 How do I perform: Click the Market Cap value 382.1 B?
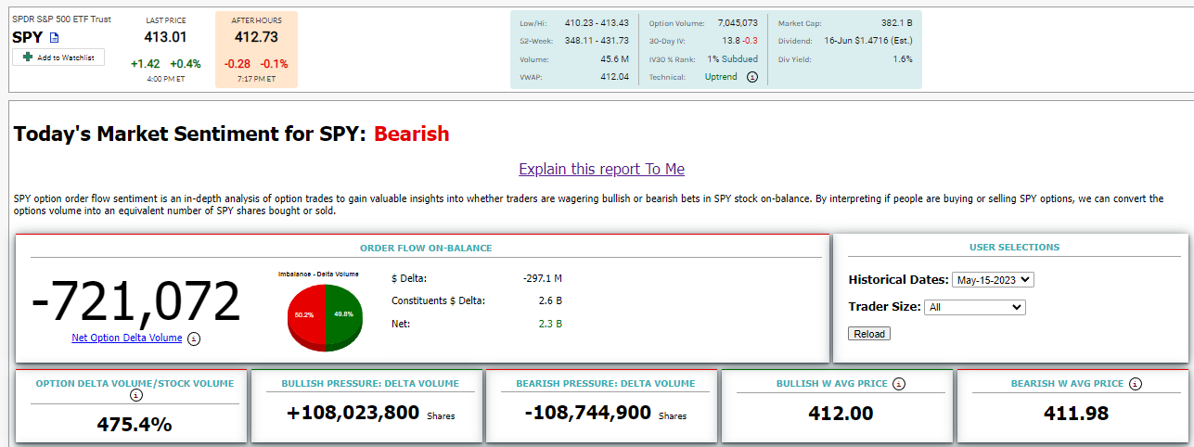pyautogui.click(x=896, y=22)
